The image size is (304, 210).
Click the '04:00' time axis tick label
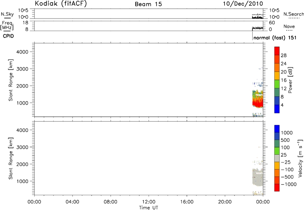(x=72, y=202)
